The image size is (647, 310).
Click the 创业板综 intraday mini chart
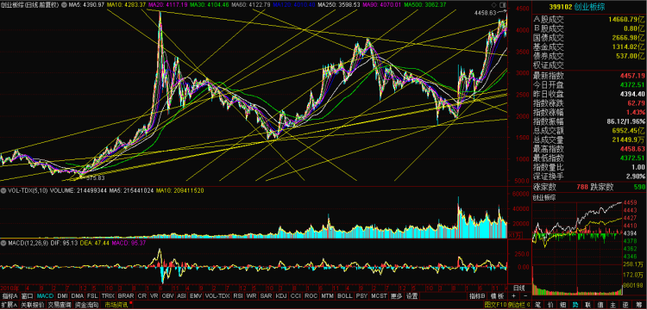click(x=578, y=247)
